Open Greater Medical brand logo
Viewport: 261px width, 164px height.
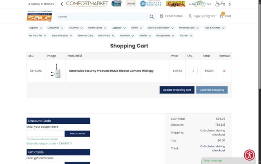(x=151, y=4)
